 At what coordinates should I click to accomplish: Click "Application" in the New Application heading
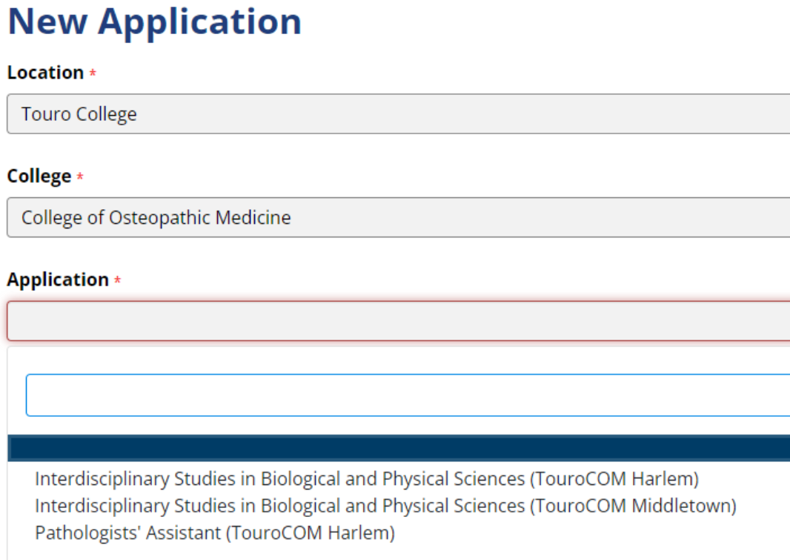point(200,22)
